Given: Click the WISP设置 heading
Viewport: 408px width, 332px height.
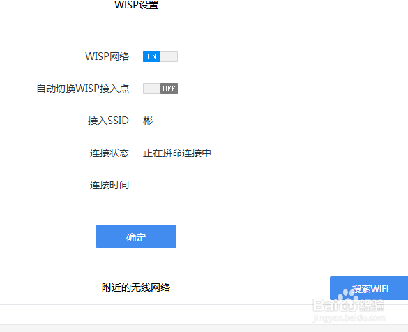Looking at the screenshot, I should point(137,5).
